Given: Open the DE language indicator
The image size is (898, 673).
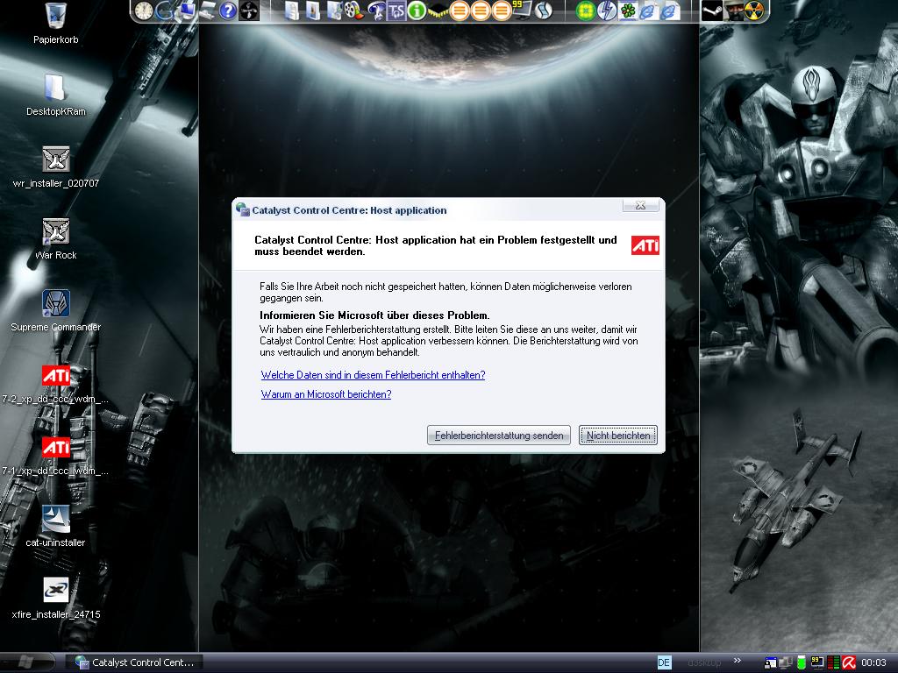Looking at the screenshot, I should 664,662.
